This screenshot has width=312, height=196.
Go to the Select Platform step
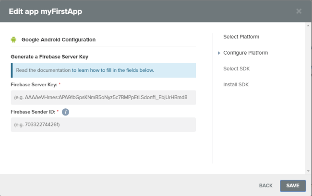[241, 37]
